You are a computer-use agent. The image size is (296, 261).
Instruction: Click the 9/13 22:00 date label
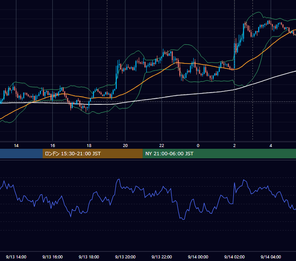click(161, 257)
